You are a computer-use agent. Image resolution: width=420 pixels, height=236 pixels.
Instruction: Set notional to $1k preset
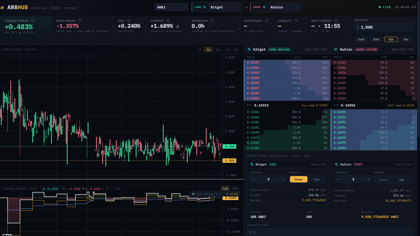pos(391,39)
